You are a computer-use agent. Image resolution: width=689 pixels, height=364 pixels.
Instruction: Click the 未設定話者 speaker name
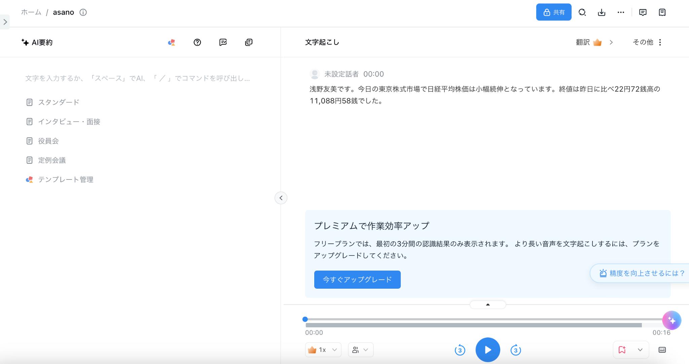pyautogui.click(x=341, y=74)
